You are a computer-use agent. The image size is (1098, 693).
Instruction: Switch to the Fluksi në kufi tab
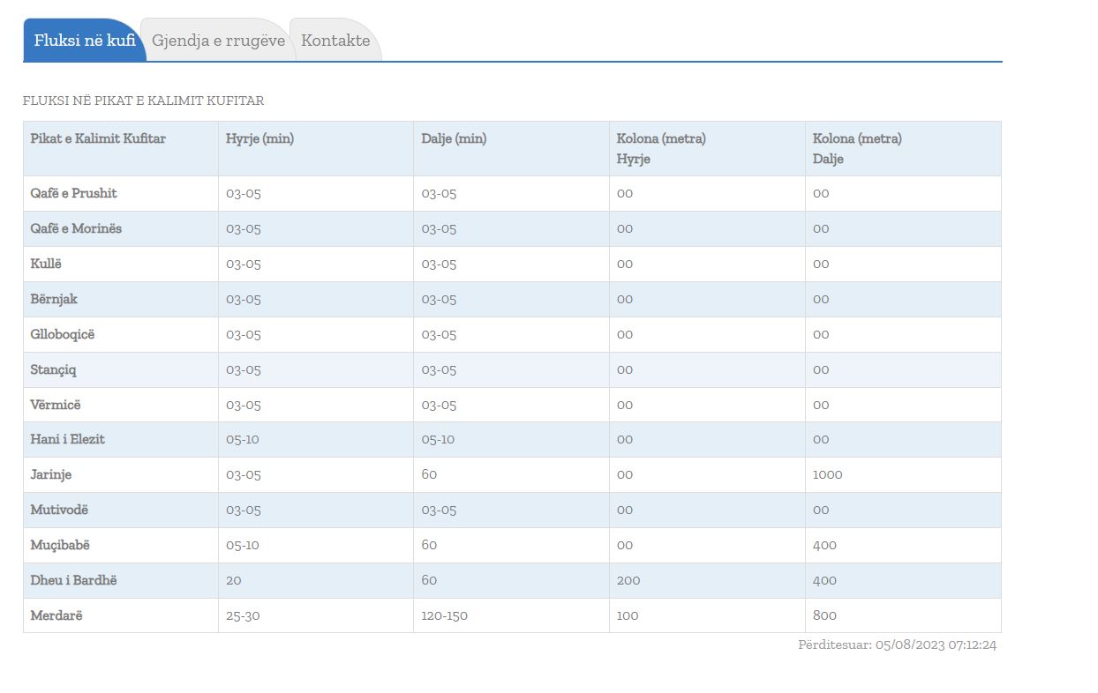pyautogui.click(x=84, y=41)
